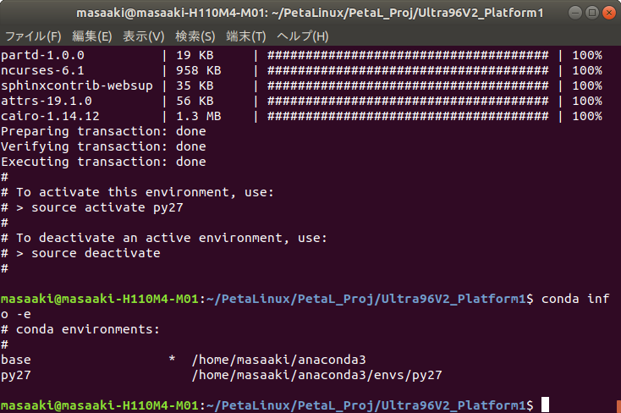Open the 編集(E) menu
Viewport: 621px width, 413px height.
click(92, 36)
